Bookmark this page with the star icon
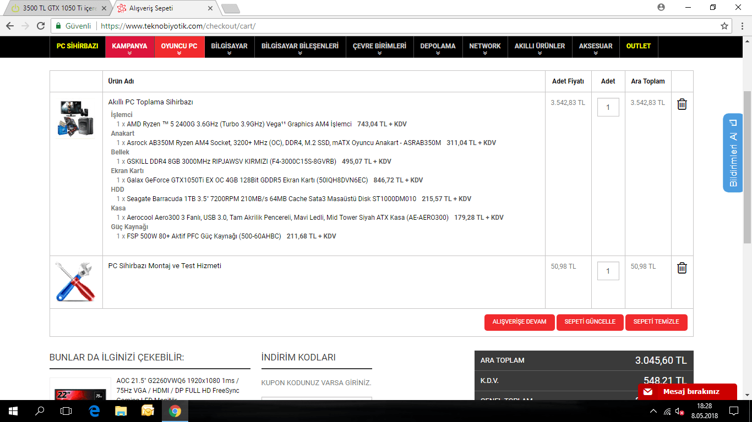 (x=724, y=26)
